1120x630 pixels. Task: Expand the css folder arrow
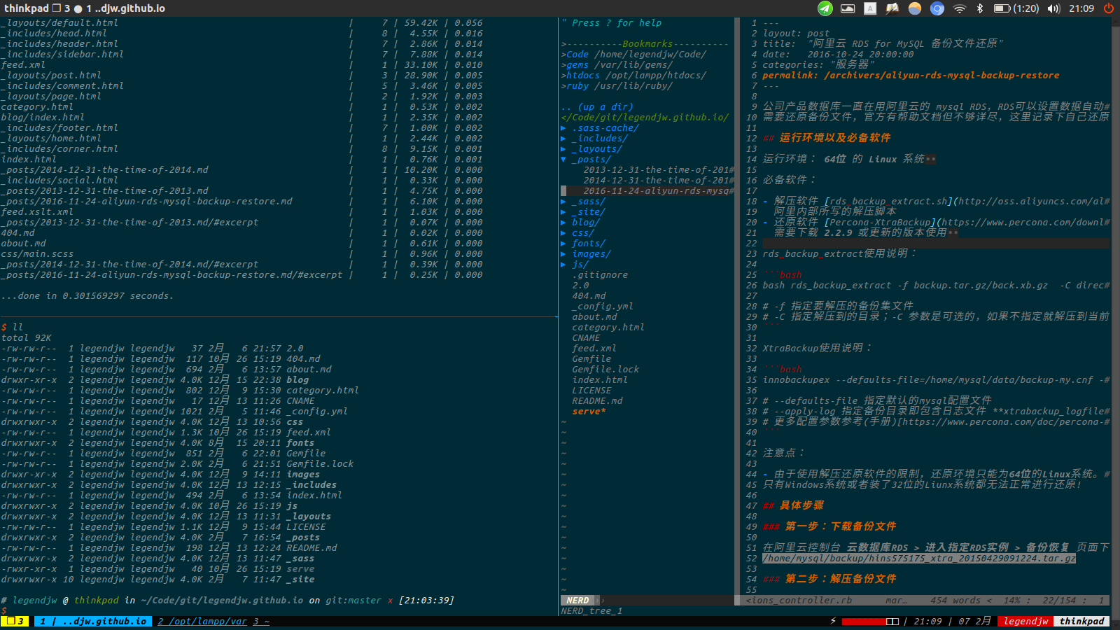563,233
